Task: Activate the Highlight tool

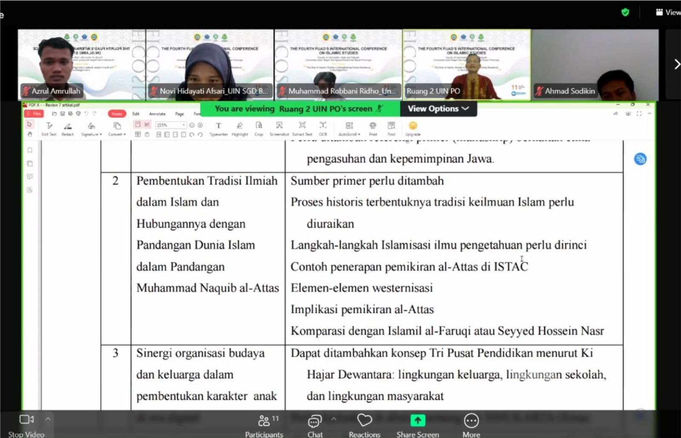Action: click(240, 128)
